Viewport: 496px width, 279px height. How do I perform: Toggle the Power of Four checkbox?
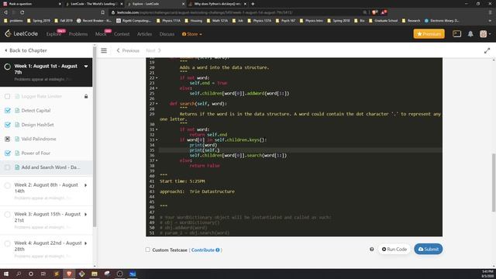(x=8, y=153)
